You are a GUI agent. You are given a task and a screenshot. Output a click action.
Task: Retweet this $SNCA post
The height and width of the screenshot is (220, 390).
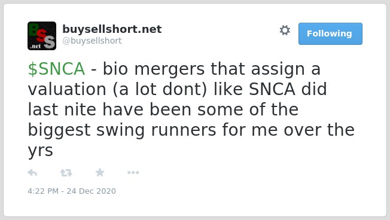tap(66, 173)
